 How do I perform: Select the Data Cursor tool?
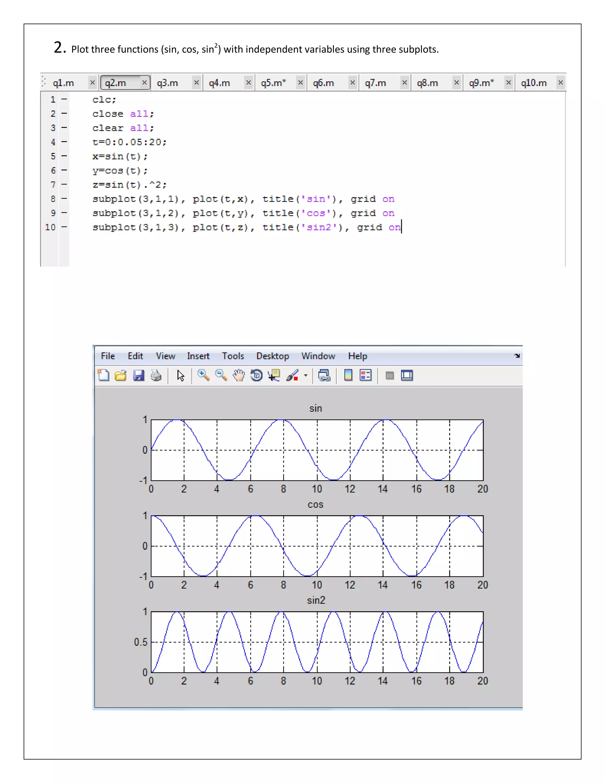click(274, 375)
